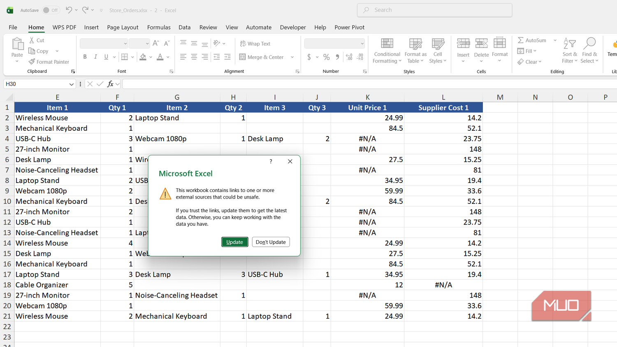This screenshot has width=617, height=347.
Task: Open the Fill dropdown
Action: pyautogui.click(x=527, y=51)
